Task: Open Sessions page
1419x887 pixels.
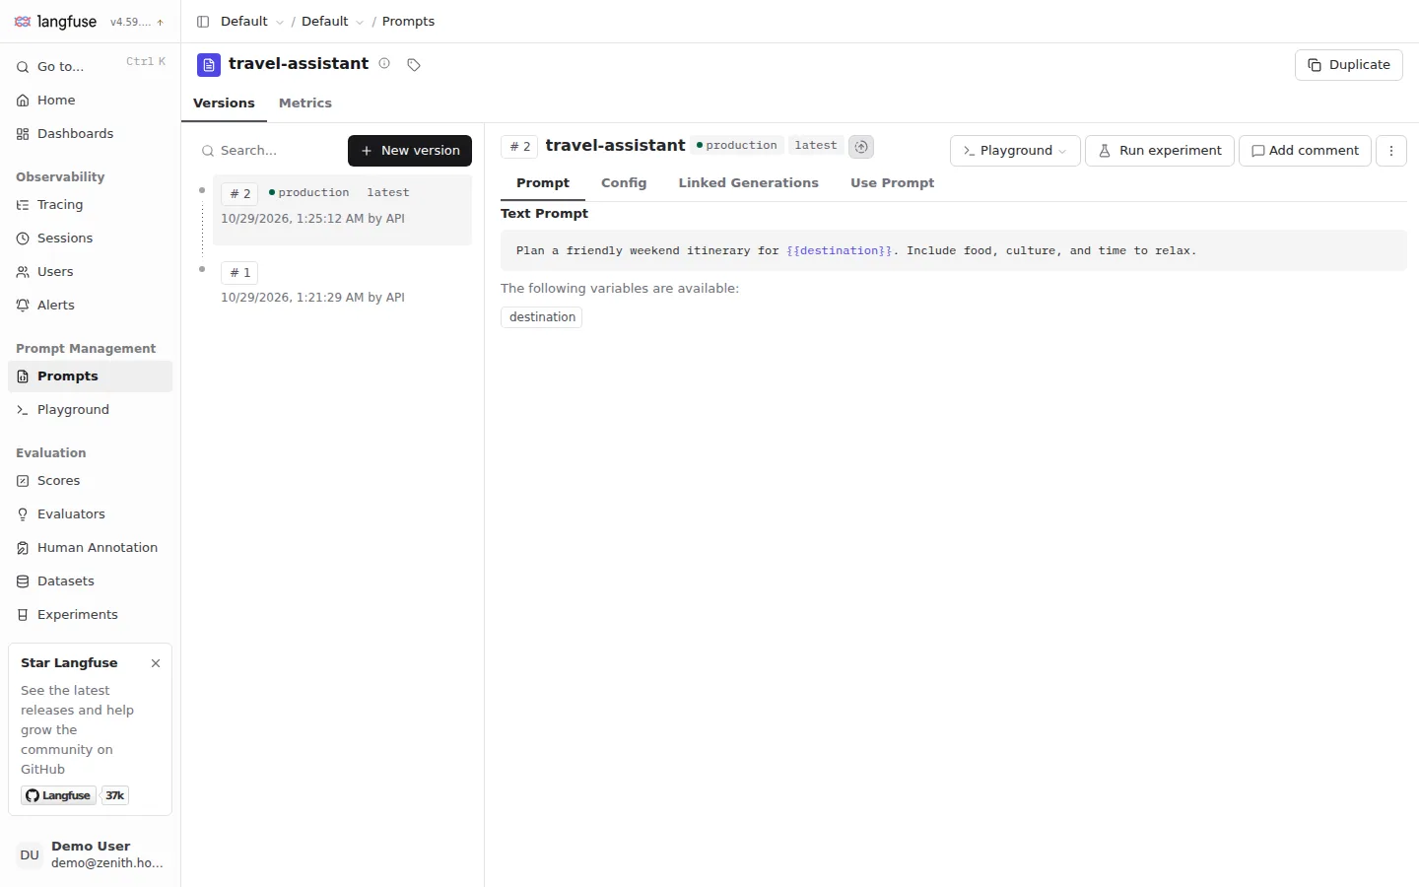Action: point(91,239)
